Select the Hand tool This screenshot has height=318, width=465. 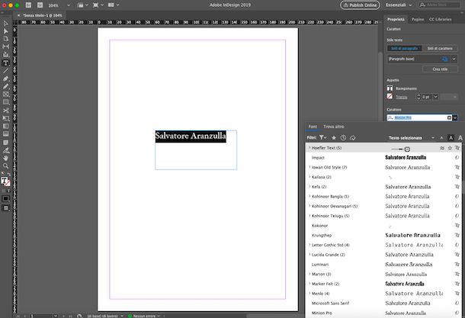pyautogui.click(x=5, y=158)
